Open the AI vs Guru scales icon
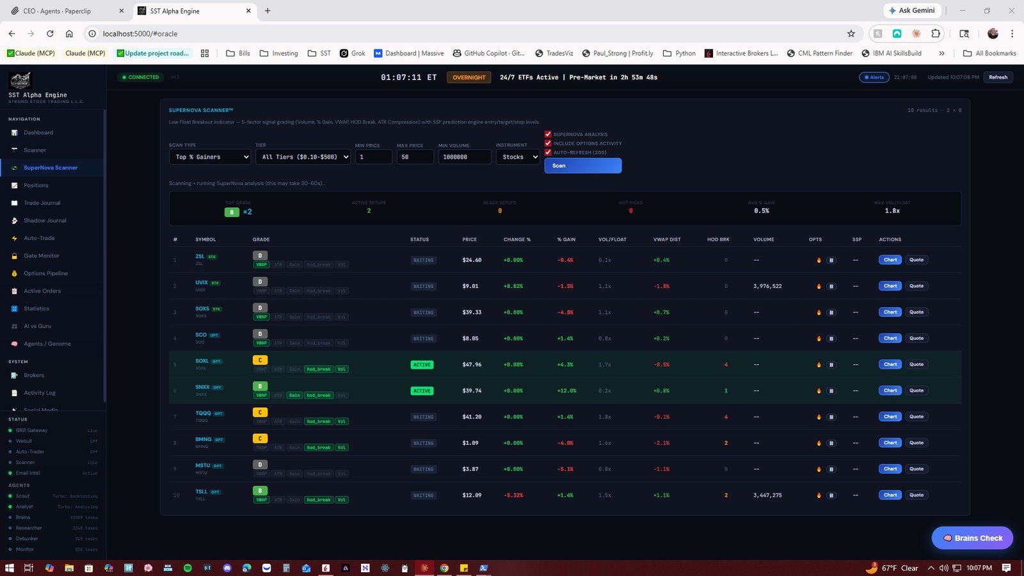The height and width of the screenshot is (576, 1024). tap(14, 326)
